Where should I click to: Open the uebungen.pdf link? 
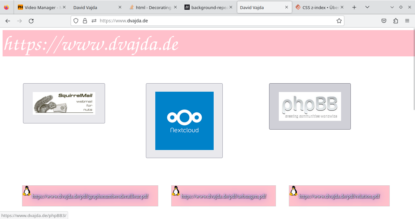click(x=223, y=196)
